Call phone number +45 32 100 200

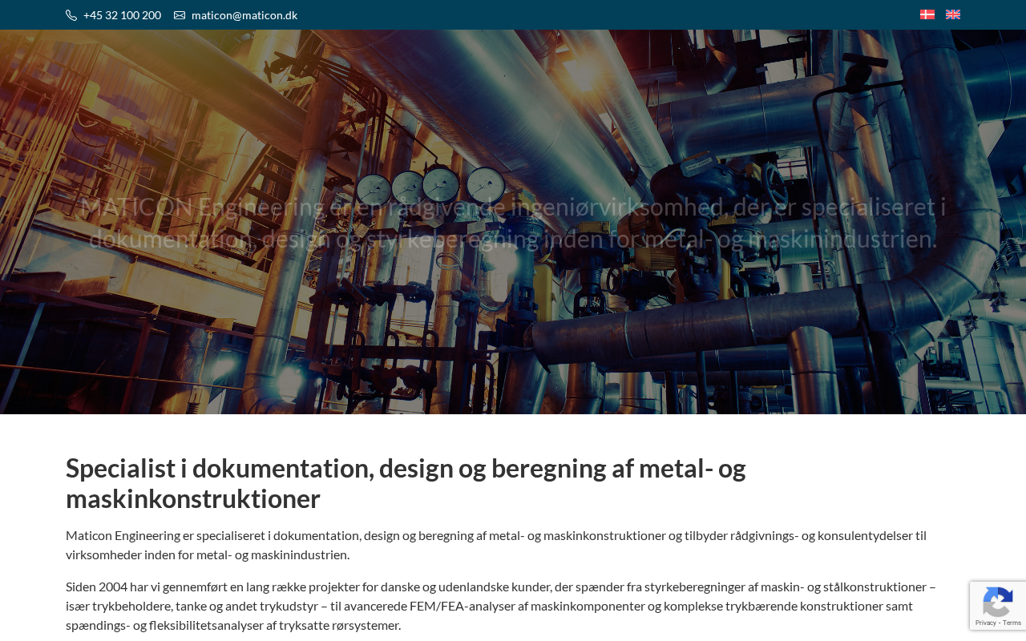click(122, 15)
